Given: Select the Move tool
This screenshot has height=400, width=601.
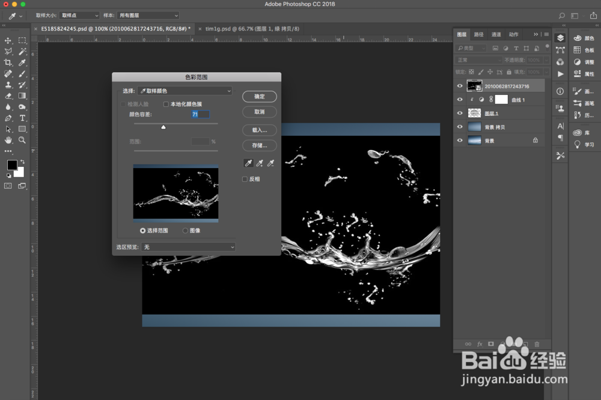Looking at the screenshot, I should point(8,41).
